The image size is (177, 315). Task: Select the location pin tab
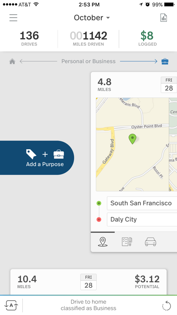click(x=103, y=242)
